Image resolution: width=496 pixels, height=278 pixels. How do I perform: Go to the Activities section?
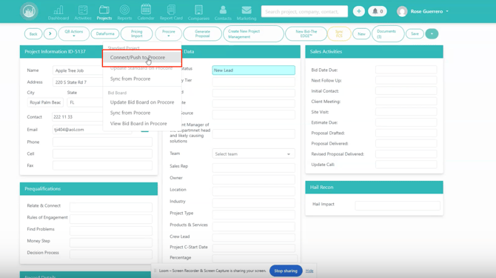click(x=83, y=13)
